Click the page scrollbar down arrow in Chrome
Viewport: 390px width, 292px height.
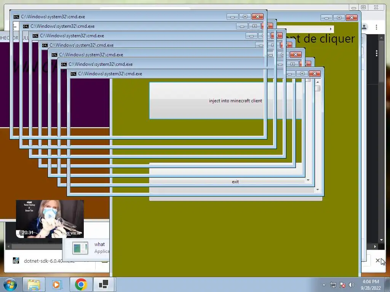[381, 240]
